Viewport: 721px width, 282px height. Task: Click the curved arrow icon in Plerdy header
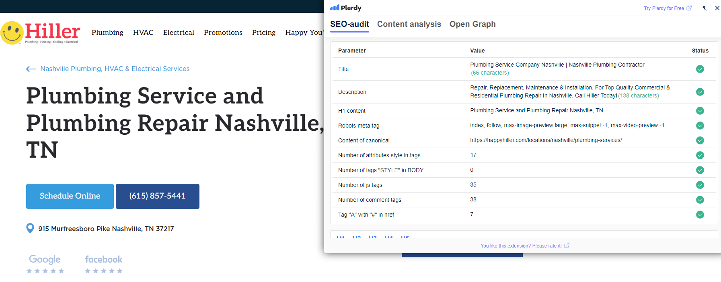coord(705,8)
